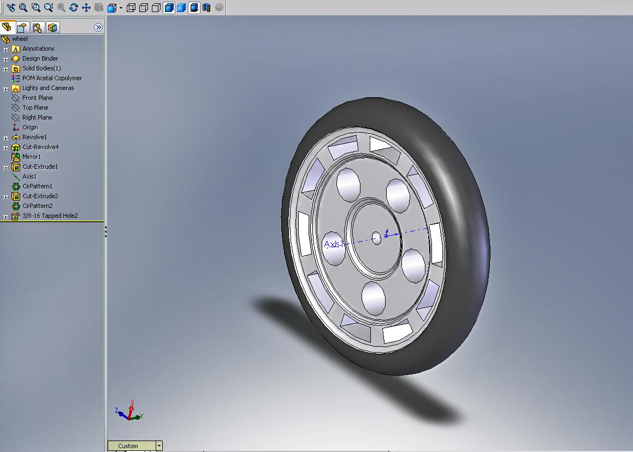Click the small center hole of the wheel hub
Screen dimensions: 633x452
point(376,237)
